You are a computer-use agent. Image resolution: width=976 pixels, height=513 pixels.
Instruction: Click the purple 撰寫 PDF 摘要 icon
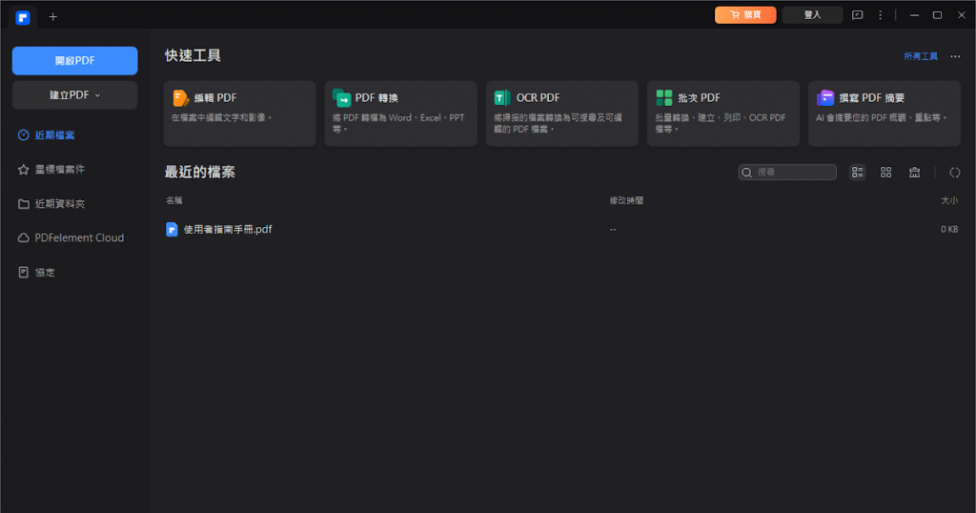tap(825, 98)
